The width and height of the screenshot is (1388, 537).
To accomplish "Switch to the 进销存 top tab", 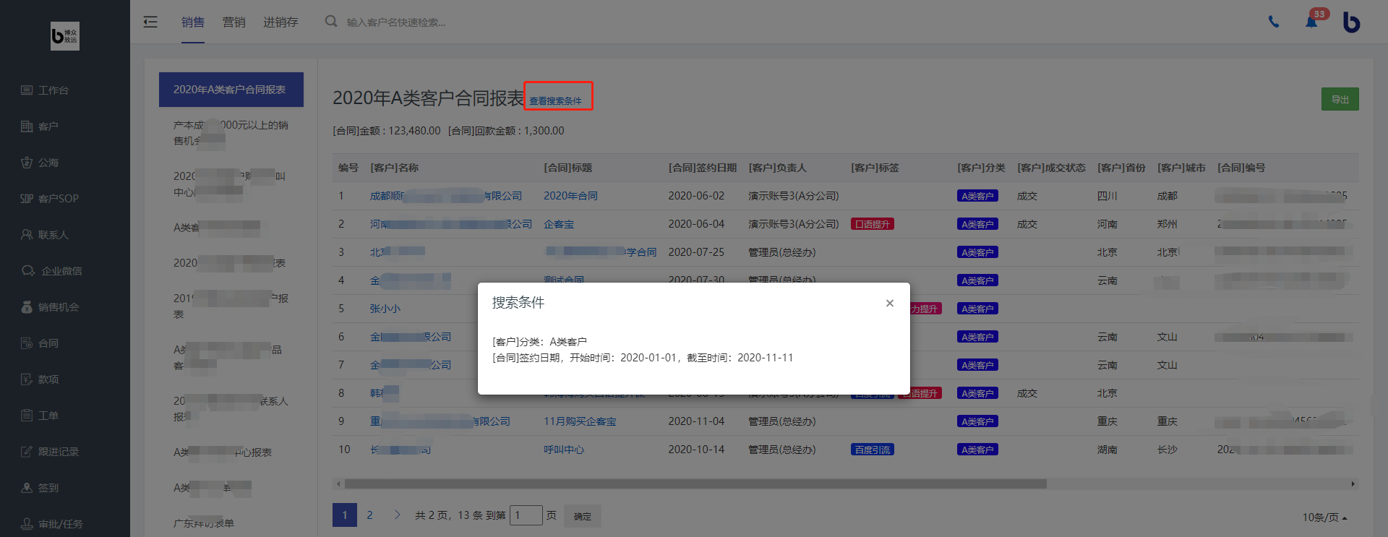I will point(280,22).
